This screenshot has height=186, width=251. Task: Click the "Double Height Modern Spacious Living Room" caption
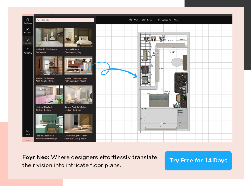pos(76,137)
